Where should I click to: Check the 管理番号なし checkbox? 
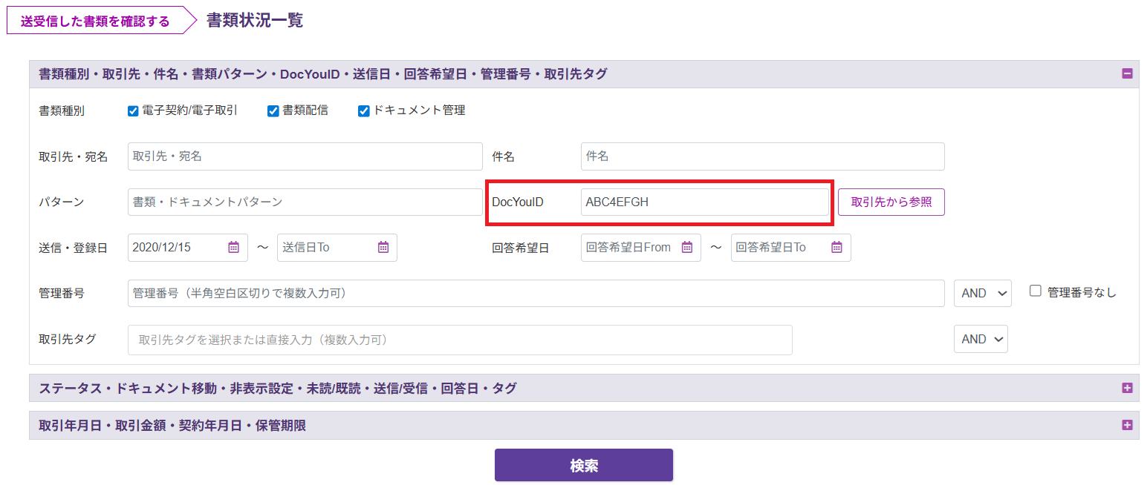click(x=1036, y=291)
